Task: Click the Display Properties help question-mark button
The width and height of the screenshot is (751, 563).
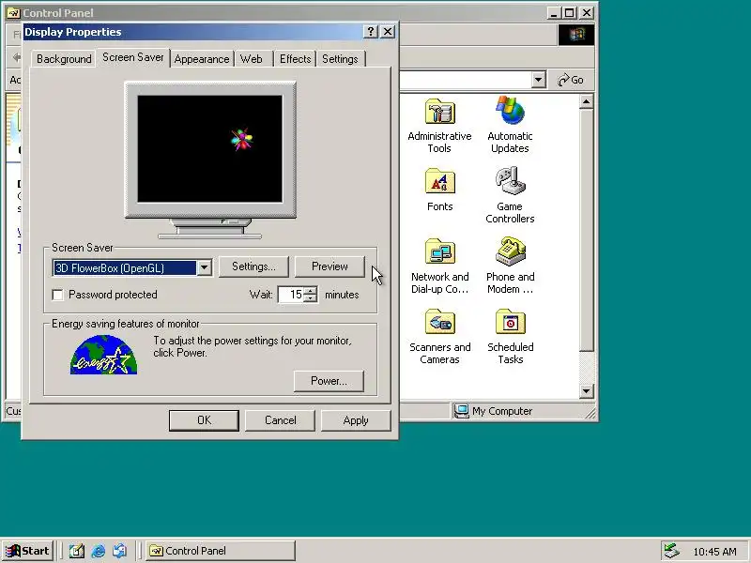Action: (370, 32)
